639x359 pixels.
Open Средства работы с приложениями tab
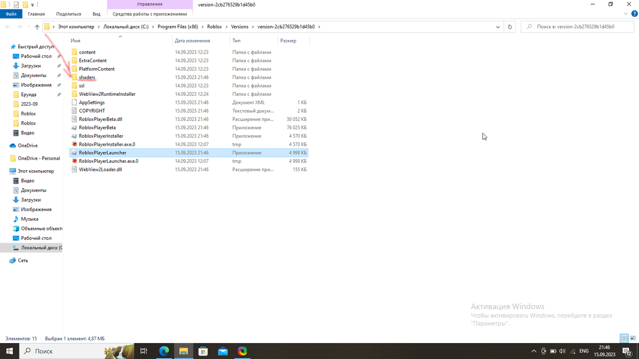click(x=150, y=14)
